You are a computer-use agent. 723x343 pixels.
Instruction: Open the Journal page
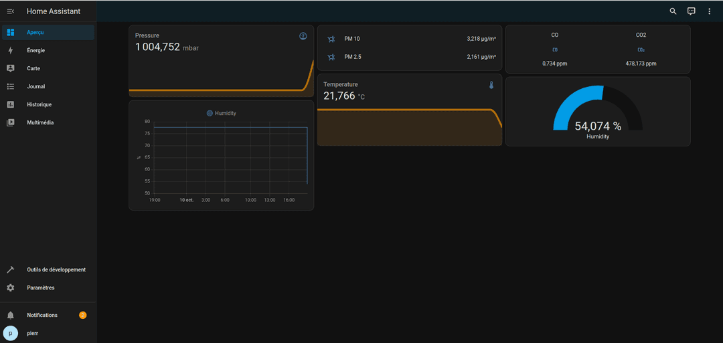36,86
